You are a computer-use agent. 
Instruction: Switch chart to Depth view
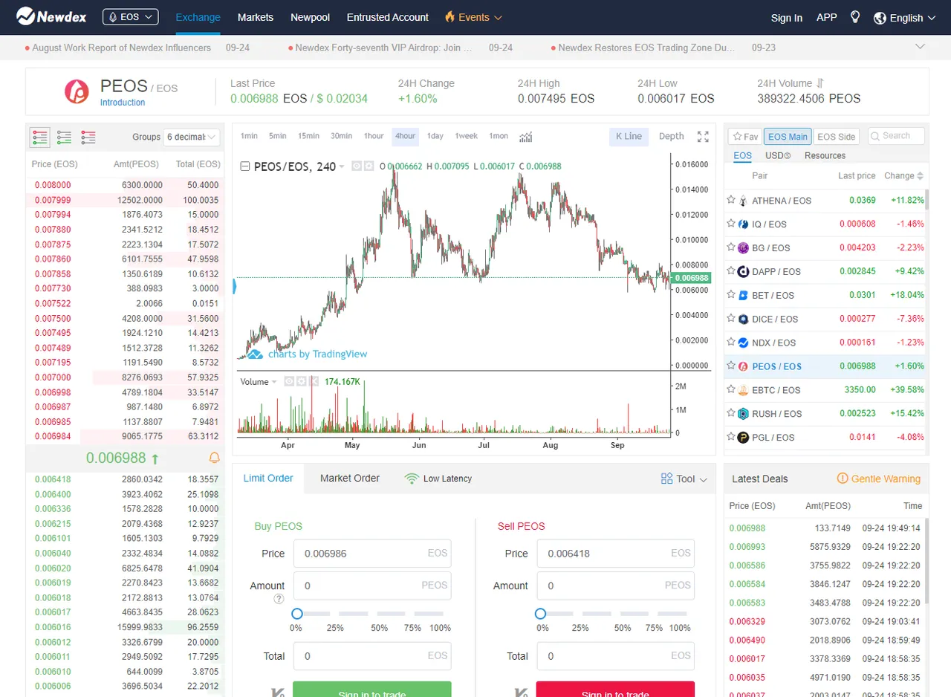point(671,136)
